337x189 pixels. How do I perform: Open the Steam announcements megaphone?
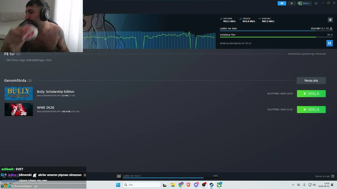click(282, 3)
